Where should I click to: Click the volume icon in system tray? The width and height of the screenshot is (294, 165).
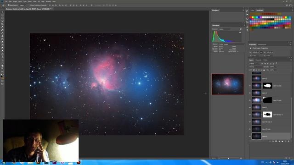(x=270, y=162)
